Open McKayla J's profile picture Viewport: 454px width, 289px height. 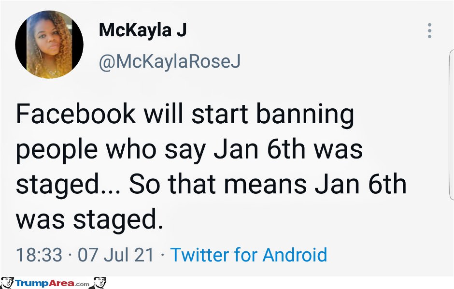49,44
